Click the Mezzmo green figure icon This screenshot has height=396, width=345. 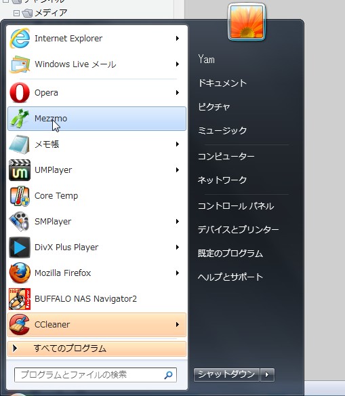(x=20, y=119)
